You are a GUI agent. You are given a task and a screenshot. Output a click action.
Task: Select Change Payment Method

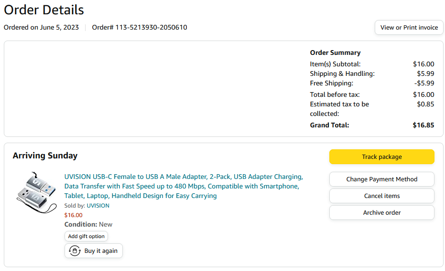tap(381, 179)
